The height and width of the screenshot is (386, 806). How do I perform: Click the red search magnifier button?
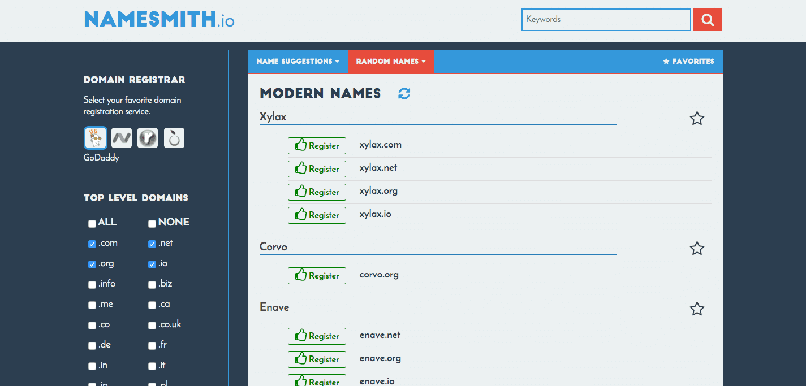(708, 20)
